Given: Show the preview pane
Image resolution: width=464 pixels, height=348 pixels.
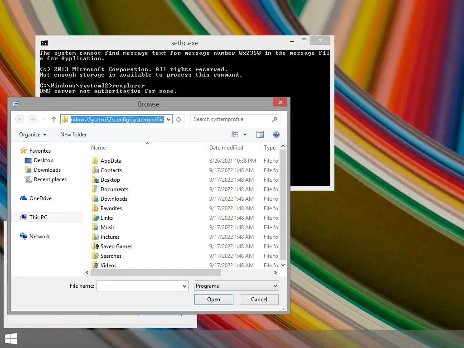Looking at the screenshot, I should click(260, 135).
